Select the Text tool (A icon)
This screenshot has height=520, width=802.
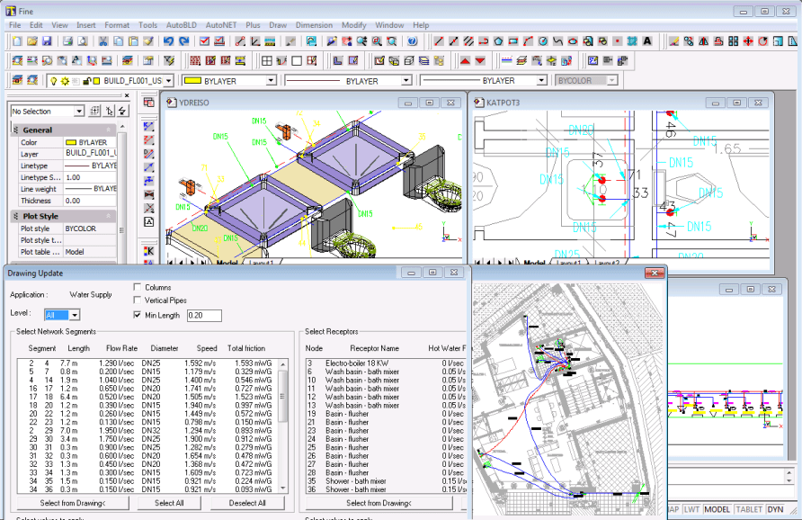coord(647,41)
